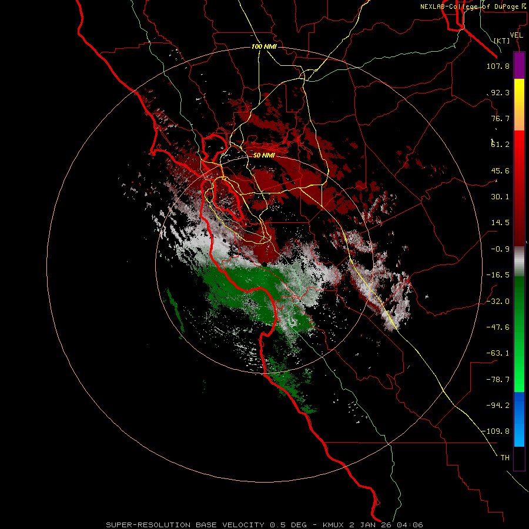The image size is (529, 529).
Task: Click the 92.3 legend value
Action: tap(500, 92)
